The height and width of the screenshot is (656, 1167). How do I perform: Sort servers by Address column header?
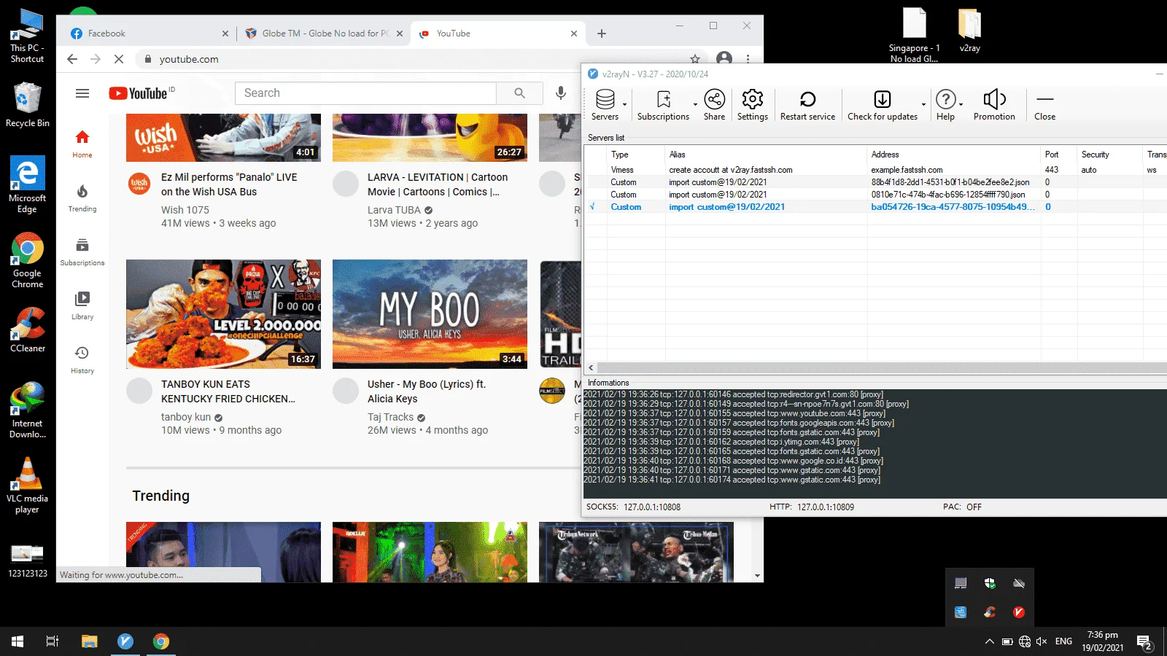(x=954, y=155)
